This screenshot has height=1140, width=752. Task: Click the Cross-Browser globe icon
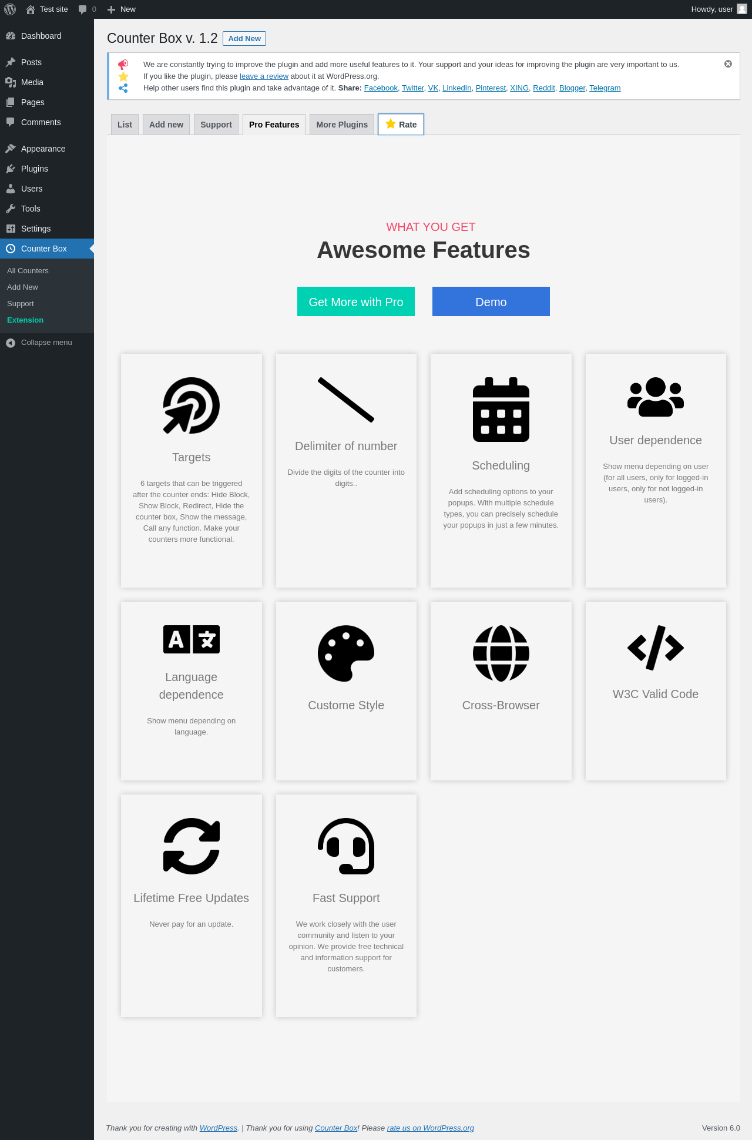[501, 653]
